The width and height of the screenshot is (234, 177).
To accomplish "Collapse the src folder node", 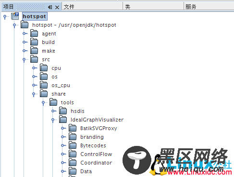I will (x=24, y=60).
